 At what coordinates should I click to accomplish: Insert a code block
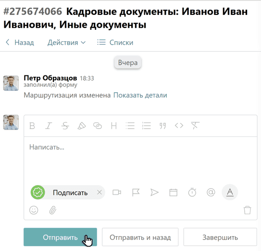[x=179, y=126]
